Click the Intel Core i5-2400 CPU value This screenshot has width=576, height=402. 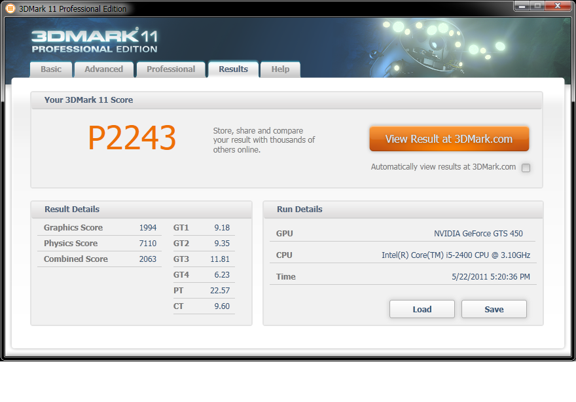click(456, 255)
